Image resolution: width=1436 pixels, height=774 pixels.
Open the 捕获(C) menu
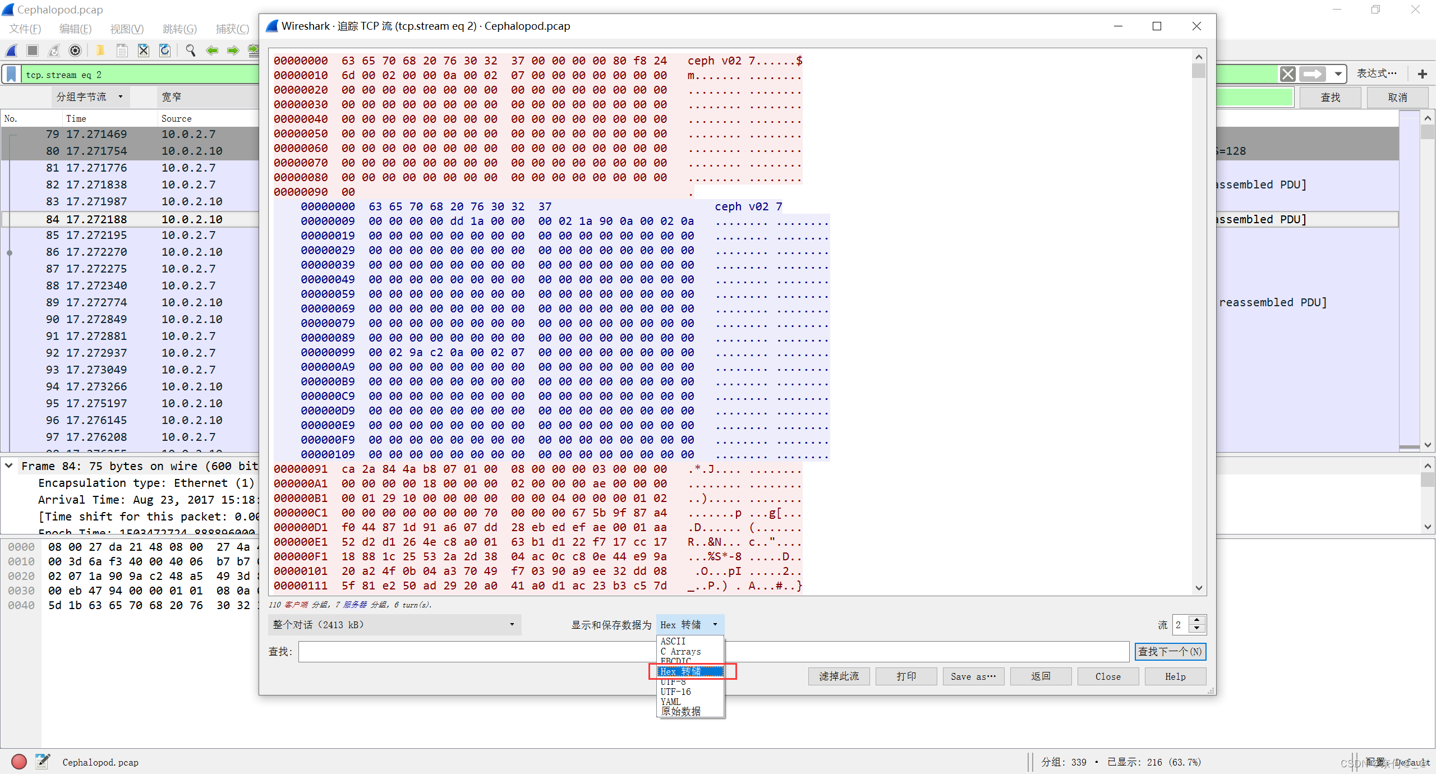pyautogui.click(x=232, y=29)
